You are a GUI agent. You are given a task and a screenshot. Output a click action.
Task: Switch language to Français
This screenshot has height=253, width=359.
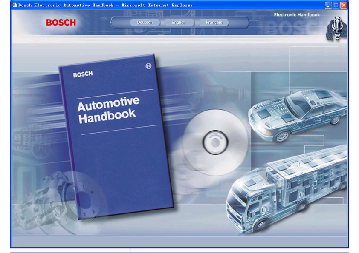point(214,23)
